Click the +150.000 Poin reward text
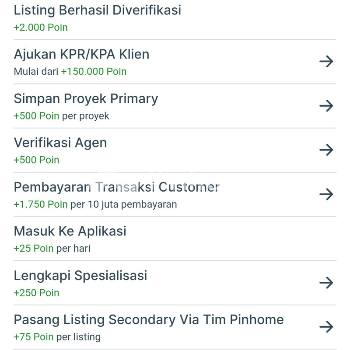This screenshot has height=350, width=350. 94,72
